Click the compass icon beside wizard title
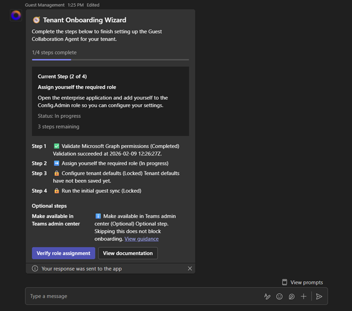 pos(36,20)
